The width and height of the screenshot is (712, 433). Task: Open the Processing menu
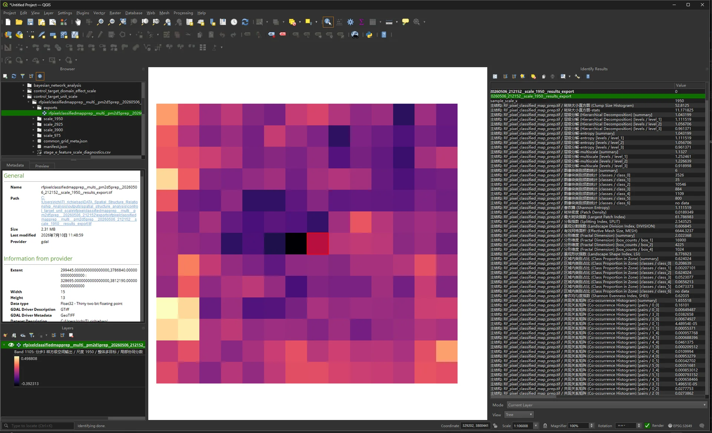click(x=183, y=13)
